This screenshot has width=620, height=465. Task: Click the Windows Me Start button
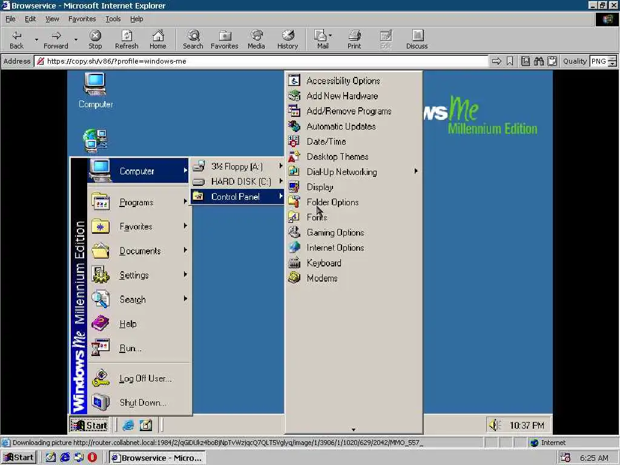coord(90,425)
